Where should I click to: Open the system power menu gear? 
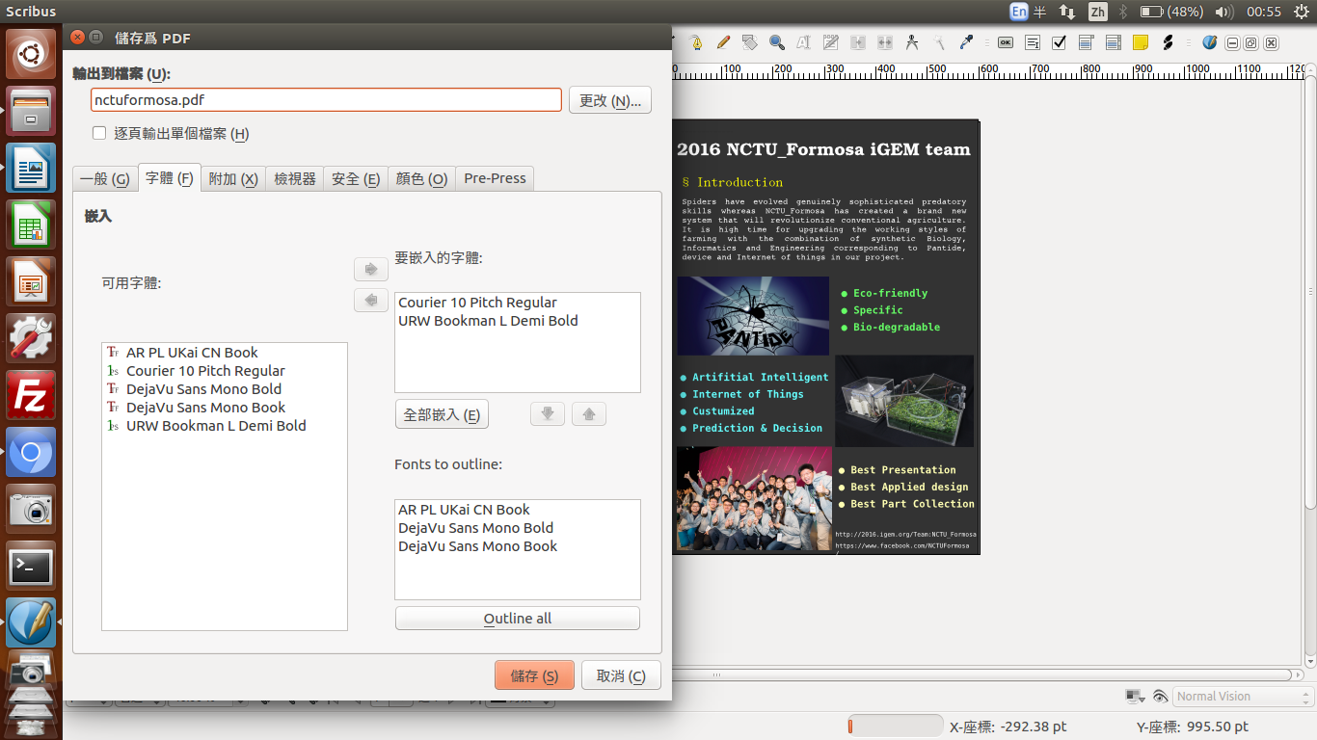tap(1300, 12)
